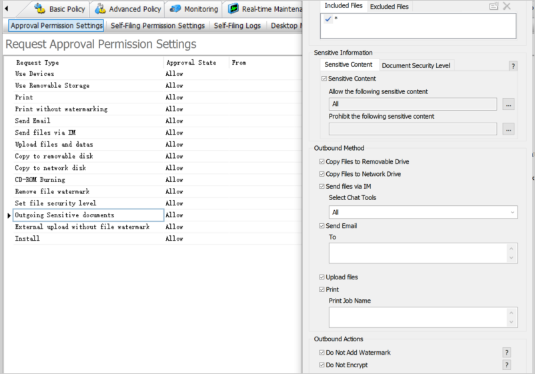Open the Select Chat Tools dropdown

pos(423,212)
